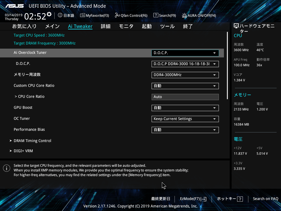
Task: Click the Search question mark icon
Action: coord(156,15)
